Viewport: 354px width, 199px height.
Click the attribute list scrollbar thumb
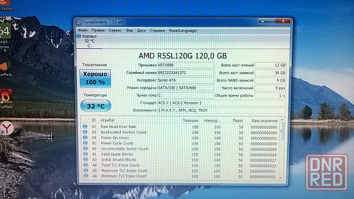[282, 131]
